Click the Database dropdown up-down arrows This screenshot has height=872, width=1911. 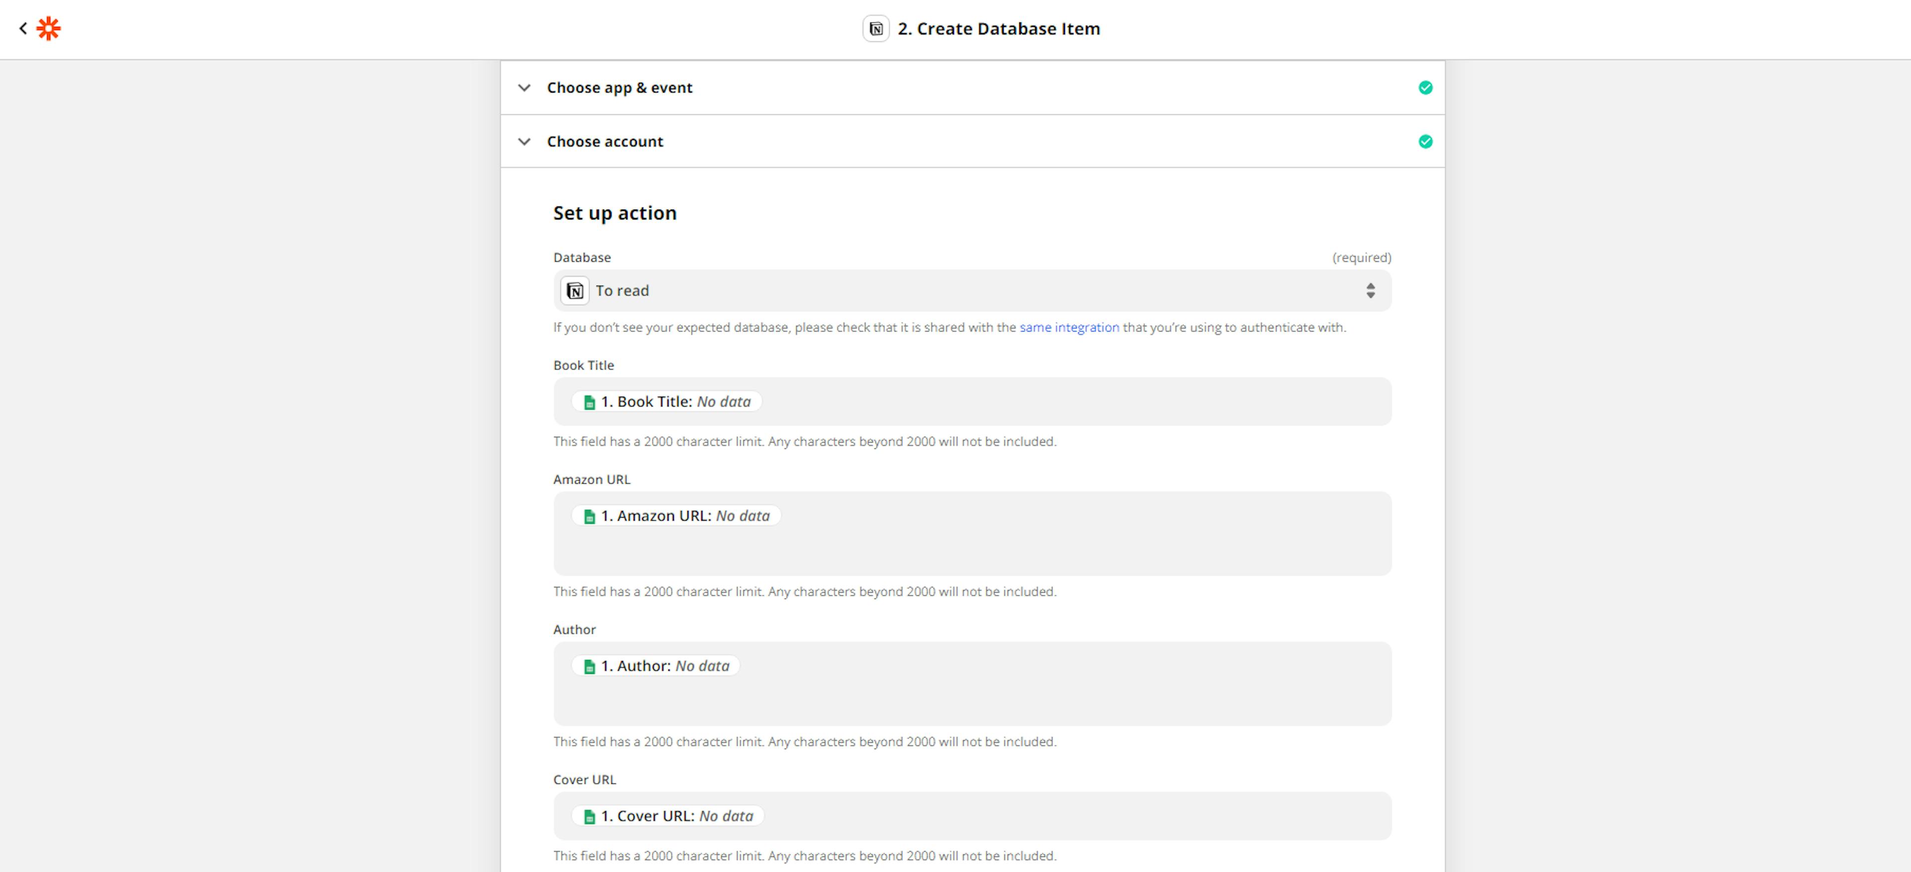coord(1370,291)
